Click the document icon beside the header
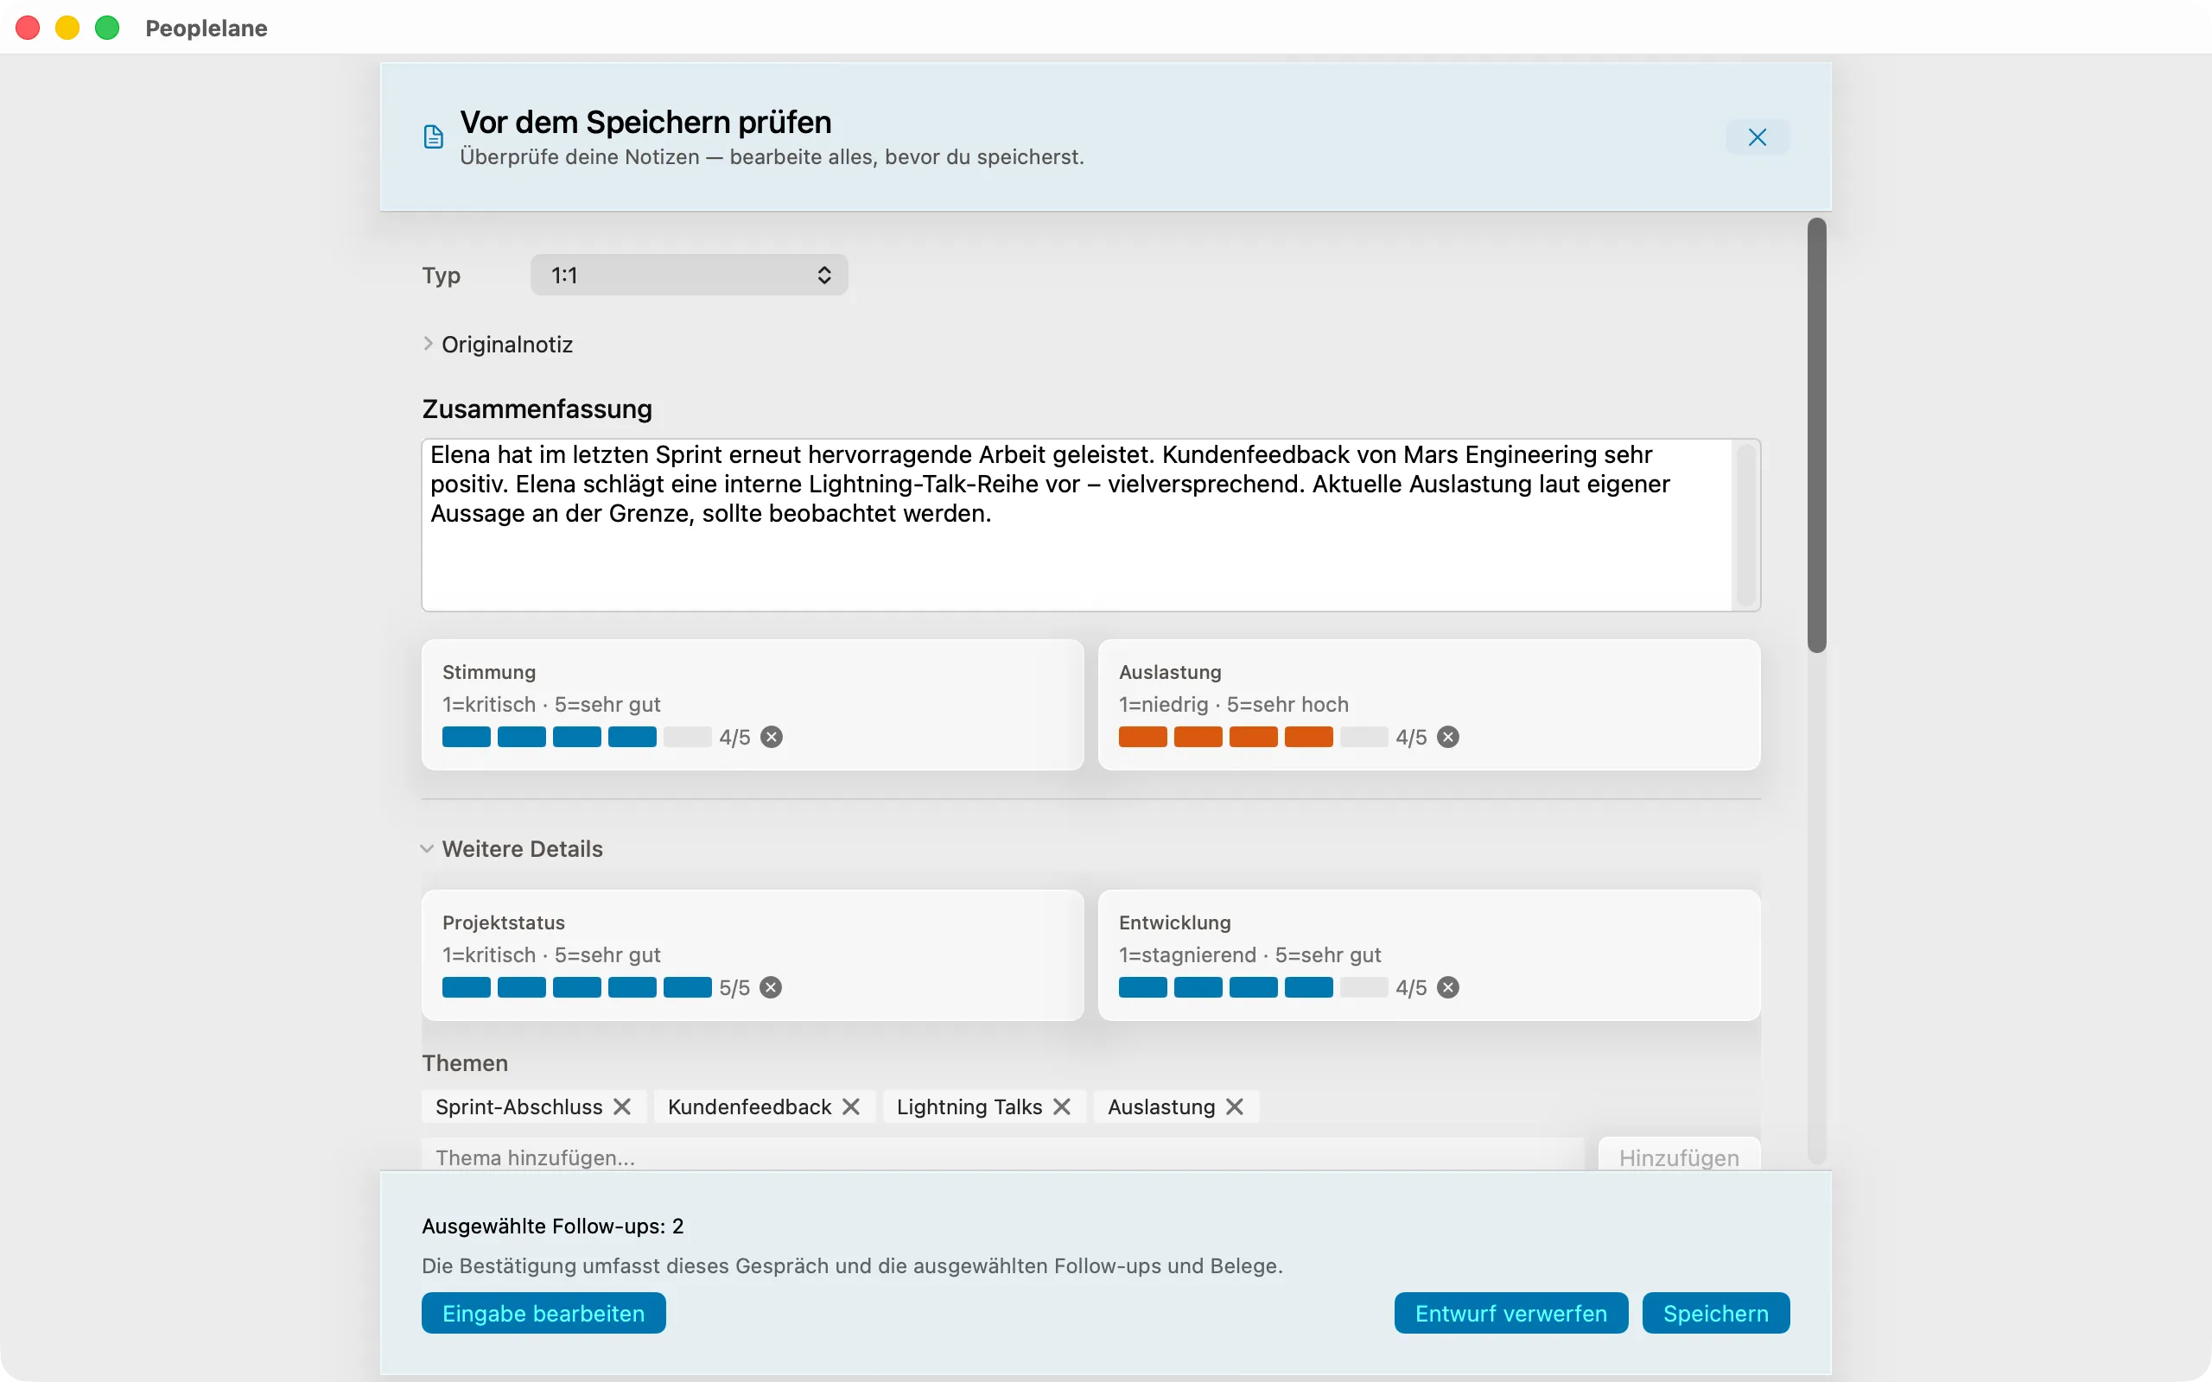This screenshot has height=1382, width=2212. pos(433,137)
